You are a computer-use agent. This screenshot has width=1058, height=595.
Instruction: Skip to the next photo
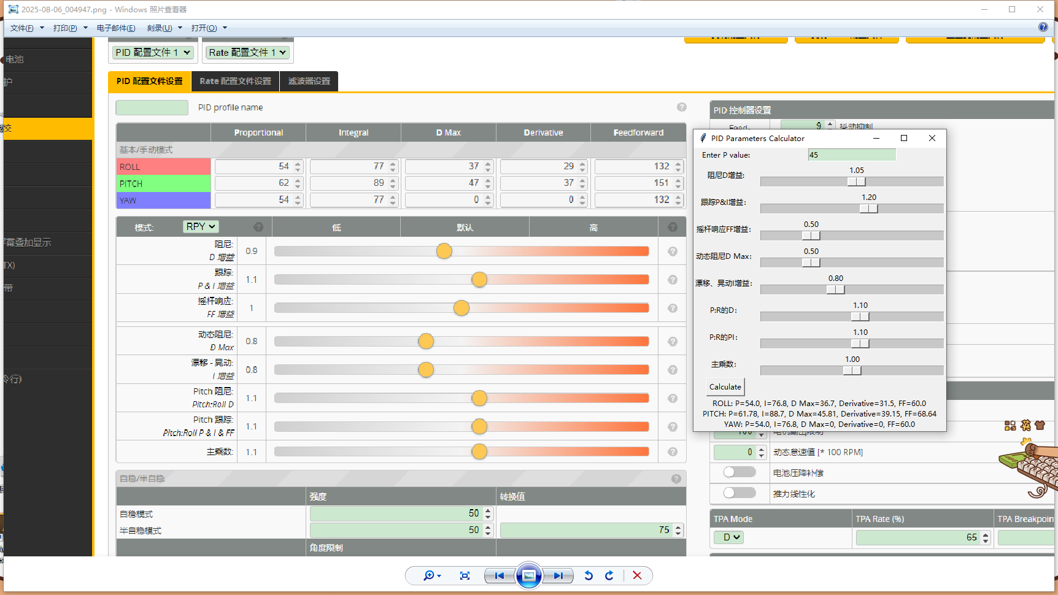pos(558,575)
